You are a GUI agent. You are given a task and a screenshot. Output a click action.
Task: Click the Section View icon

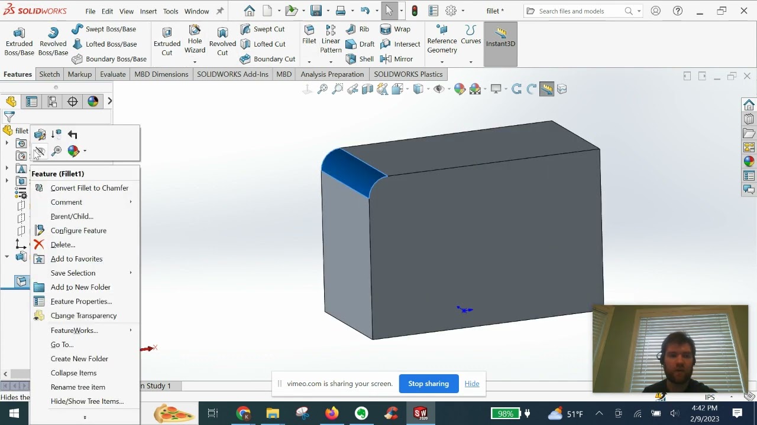pyautogui.click(x=367, y=89)
